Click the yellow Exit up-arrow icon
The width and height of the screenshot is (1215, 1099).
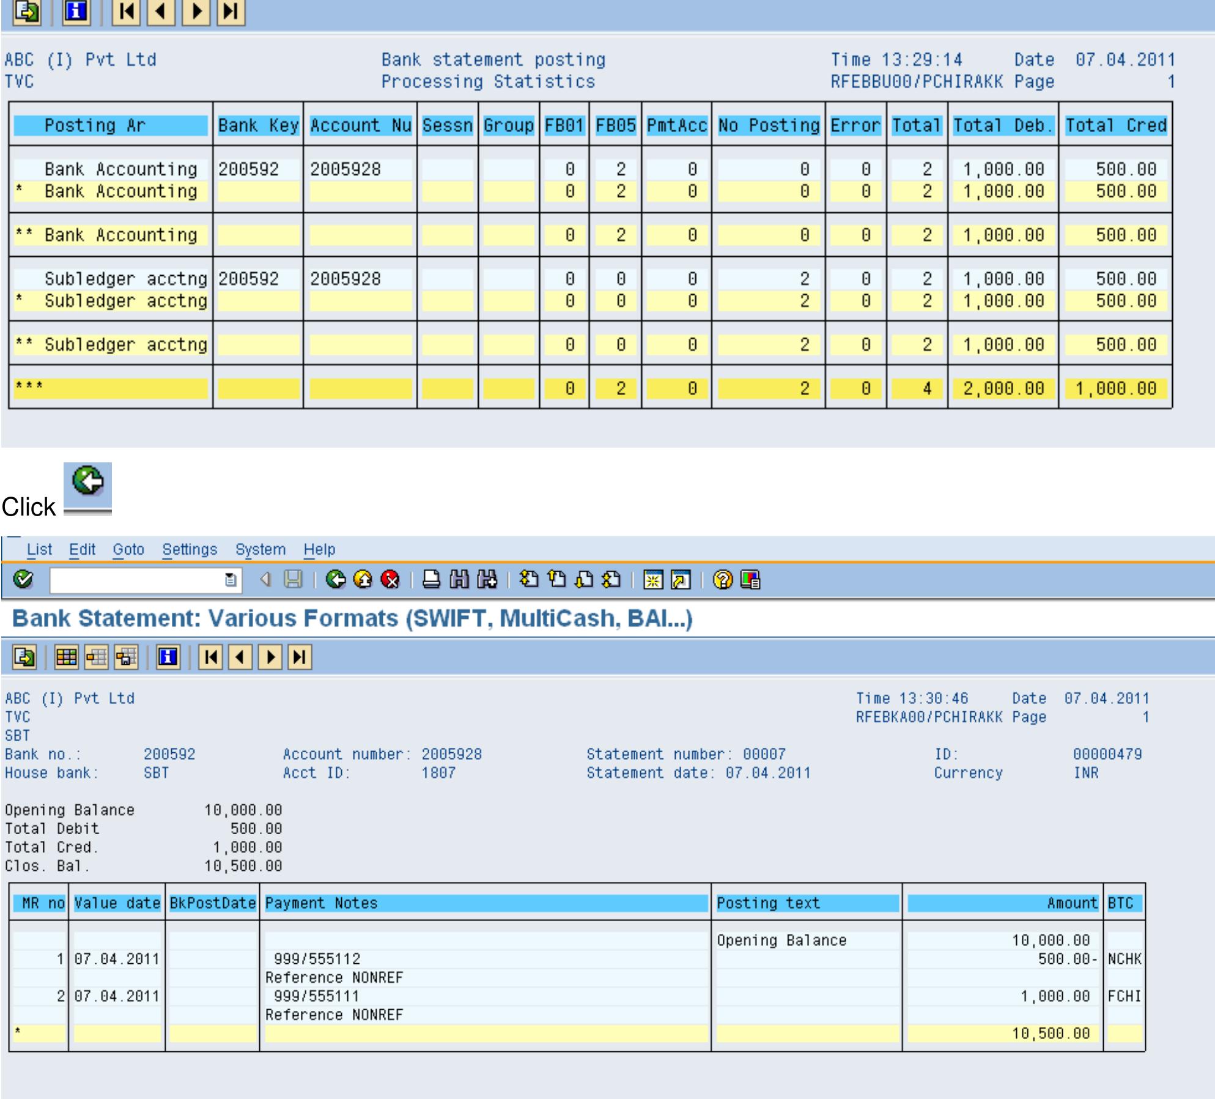[x=363, y=579]
